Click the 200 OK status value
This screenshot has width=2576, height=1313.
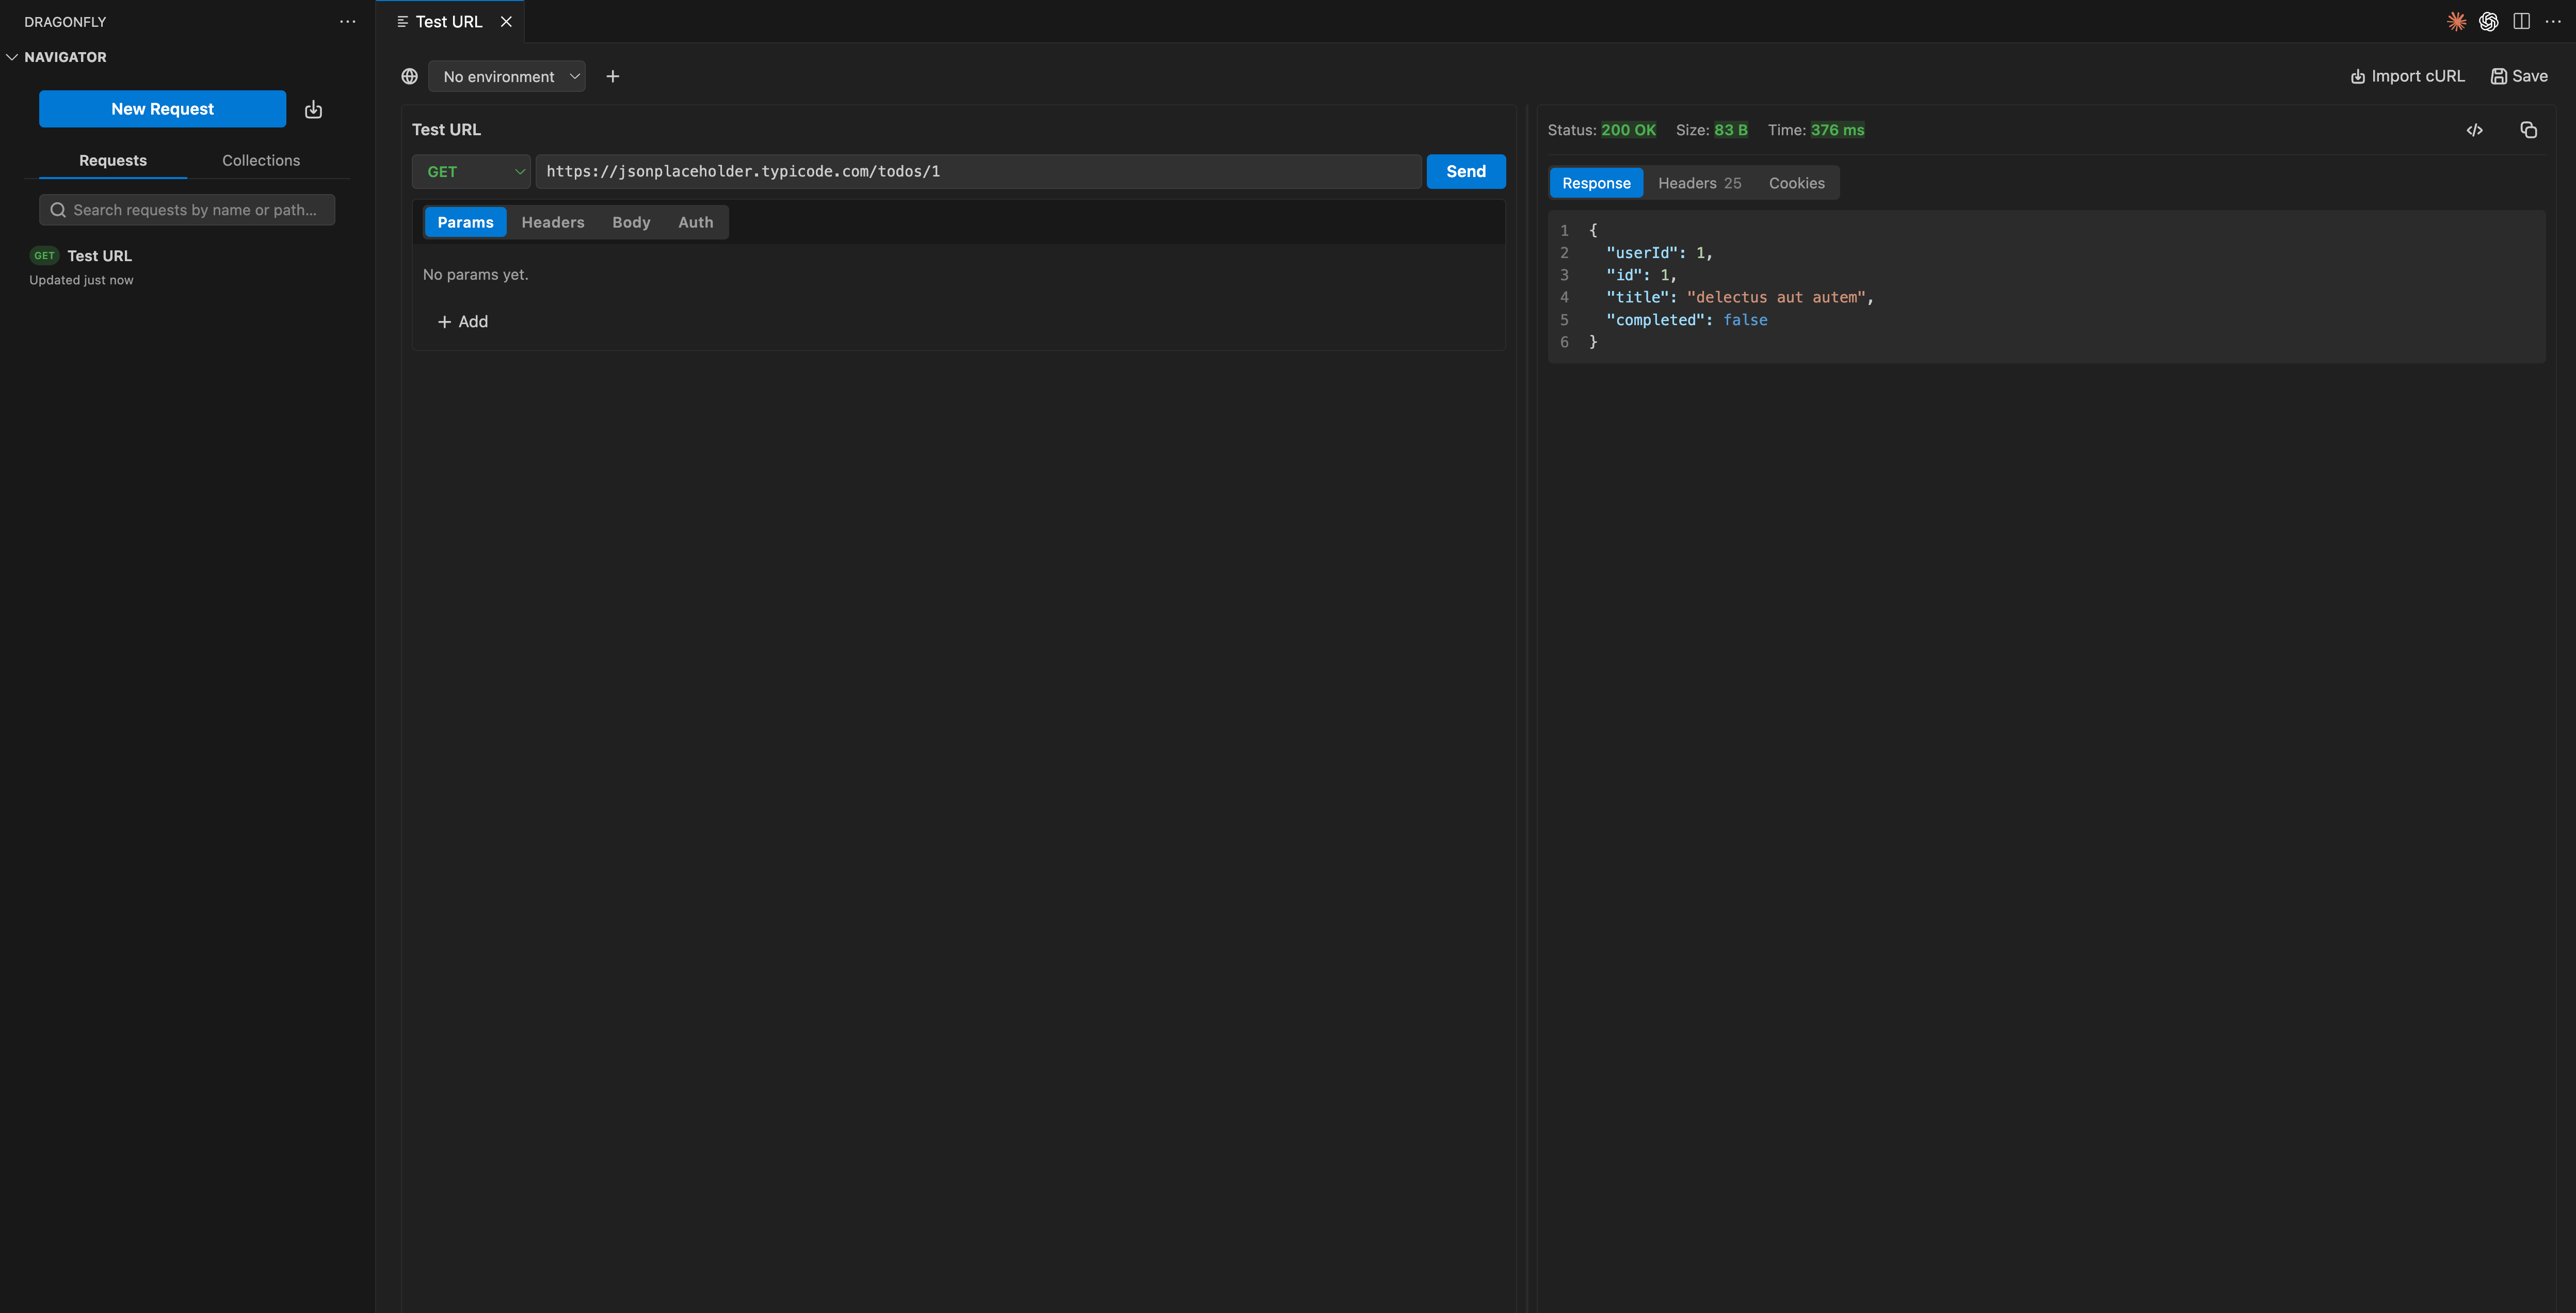click(1628, 130)
